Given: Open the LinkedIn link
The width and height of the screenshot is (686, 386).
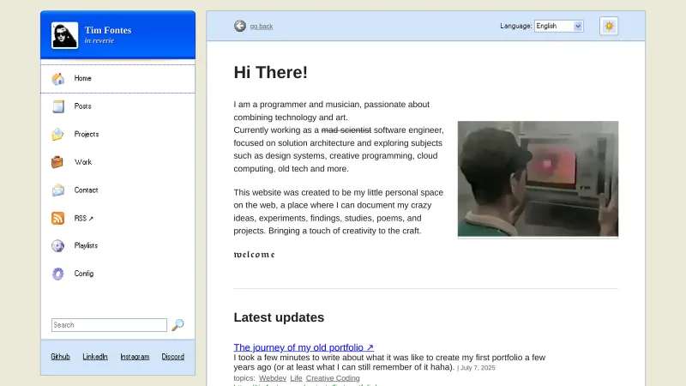Looking at the screenshot, I should tap(95, 357).
